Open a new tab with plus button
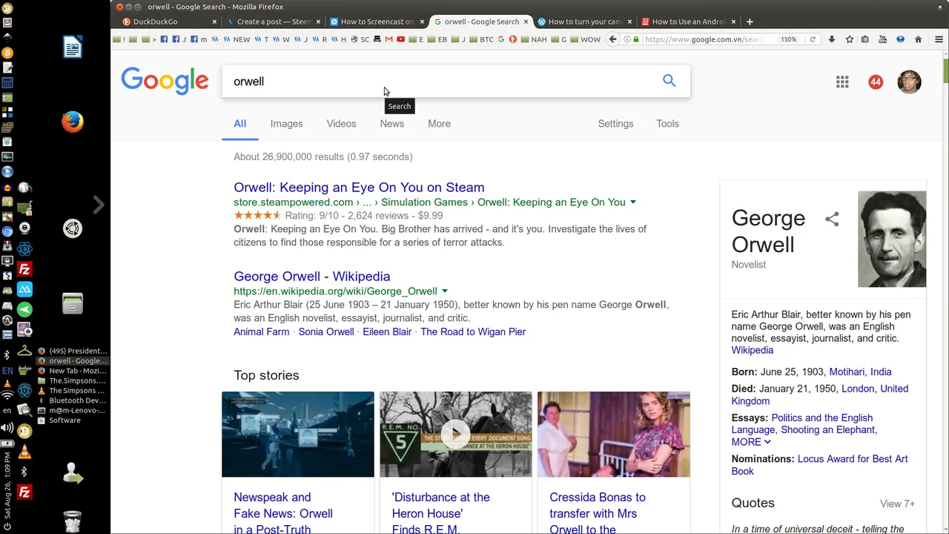The width and height of the screenshot is (949, 534). pos(750,22)
